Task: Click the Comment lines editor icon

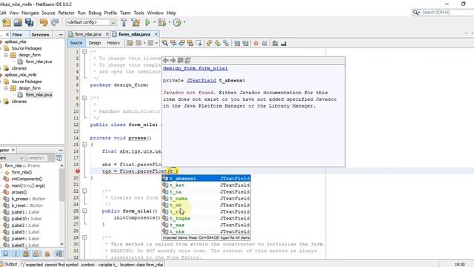Action: 275,43
